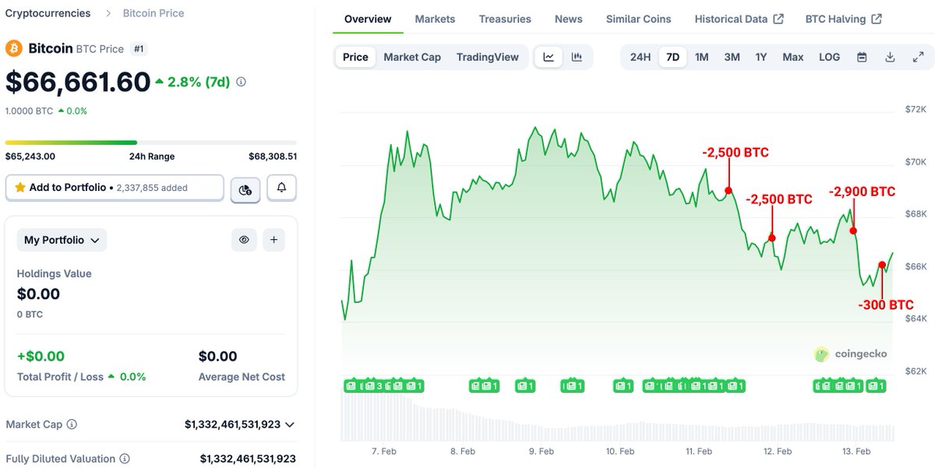935x469 pixels.
Task: Expand chart to fullscreen with the expand icon
Action: (x=917, y=57)
